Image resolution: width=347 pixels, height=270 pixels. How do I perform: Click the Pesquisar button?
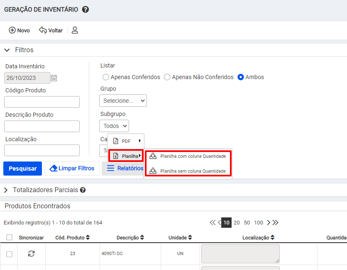[22, 169]
